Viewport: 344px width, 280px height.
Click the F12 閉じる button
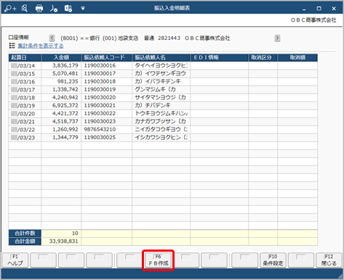pos(329,260)
